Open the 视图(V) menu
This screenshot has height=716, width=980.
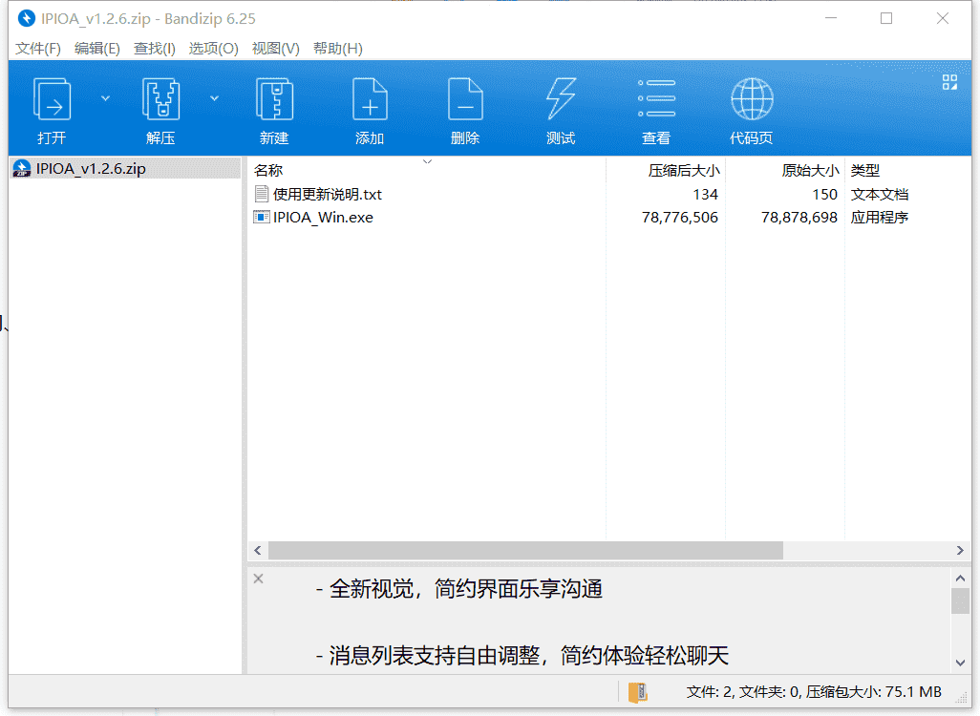pos(276,48)
